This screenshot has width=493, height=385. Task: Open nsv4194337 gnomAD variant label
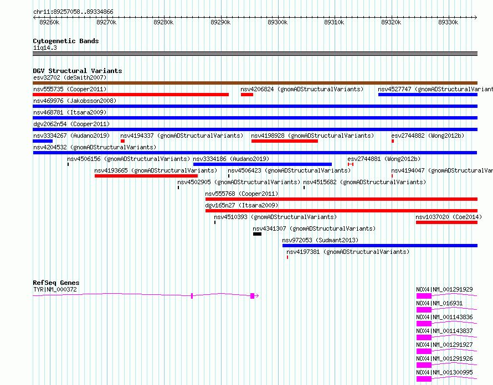[x=182, y=136]
